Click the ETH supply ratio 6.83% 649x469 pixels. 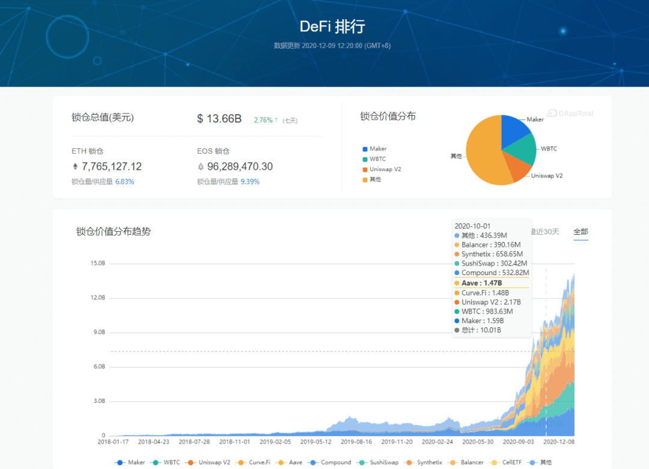point(124,181)
